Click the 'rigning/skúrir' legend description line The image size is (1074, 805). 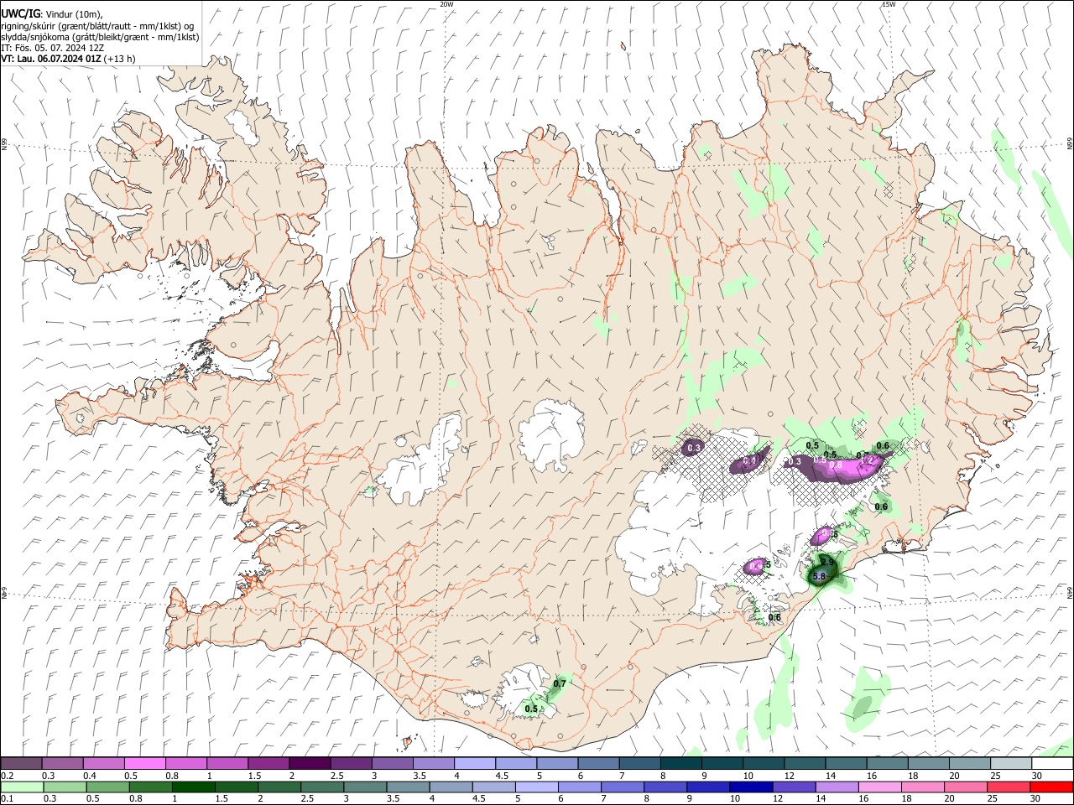coord(97,26)
